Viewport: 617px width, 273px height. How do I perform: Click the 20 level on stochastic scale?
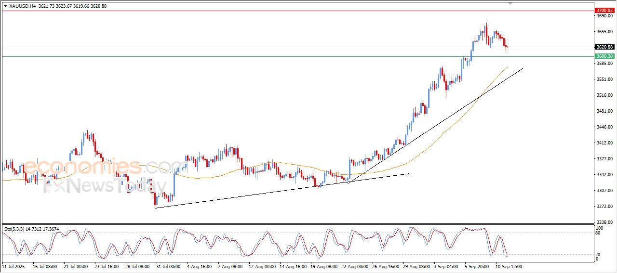[598, 254]
